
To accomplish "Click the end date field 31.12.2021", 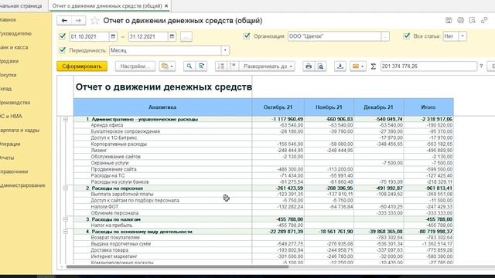I will pyautogui.click(x=148, y=36).
